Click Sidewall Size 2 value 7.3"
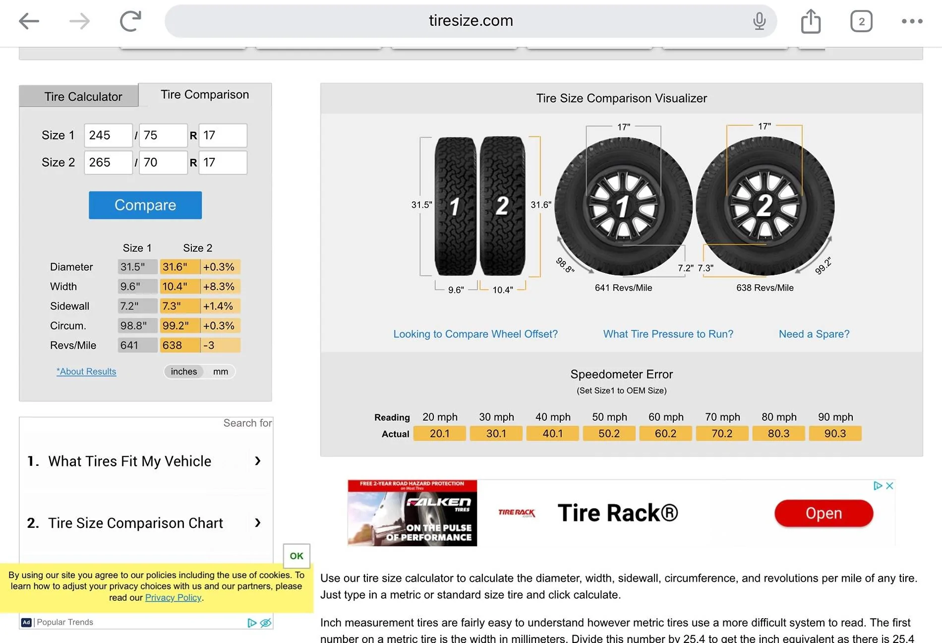Screen dimensions: 942x643 pyautogui.click(x=179, y=306)
